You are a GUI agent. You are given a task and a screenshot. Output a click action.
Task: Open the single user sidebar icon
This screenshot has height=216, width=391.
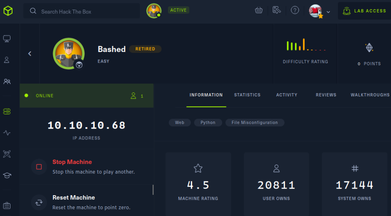(7, 60)
